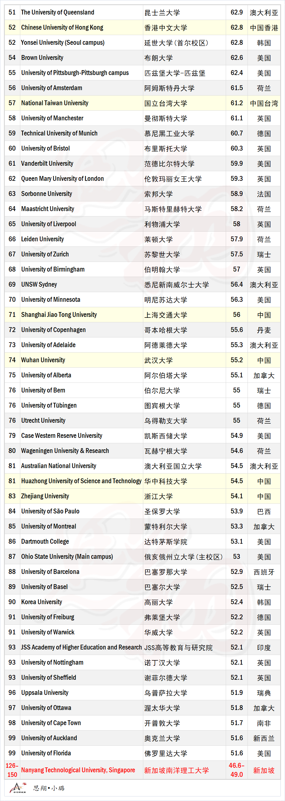285x801 pixels.
Task: Select "University of Adelaide"
Action: [48, 345]
